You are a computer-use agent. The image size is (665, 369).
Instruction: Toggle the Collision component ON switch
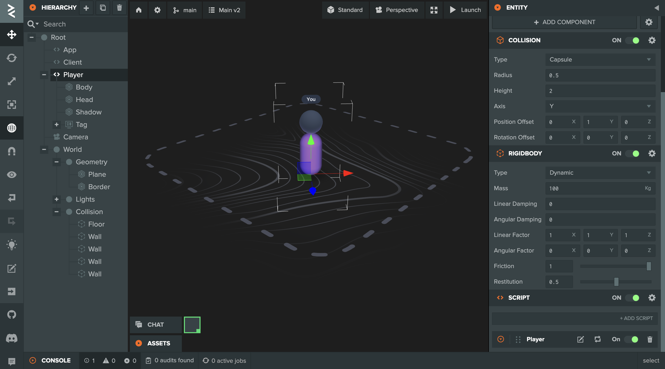point(633,40)
